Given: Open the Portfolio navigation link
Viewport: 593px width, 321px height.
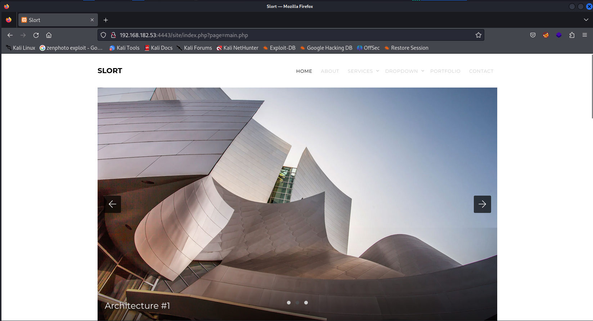Looking at the screenshot, I should (x=445, y=71).
